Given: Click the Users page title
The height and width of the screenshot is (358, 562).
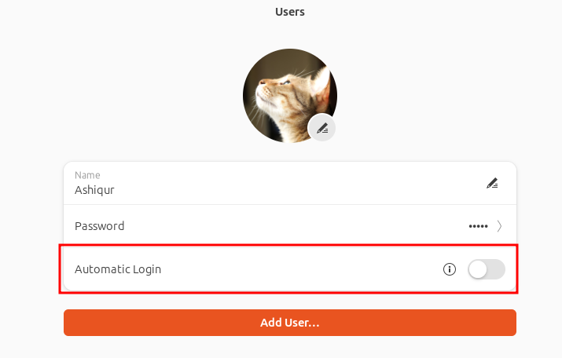Looking at the screenshot, I should tap(290, 12).
